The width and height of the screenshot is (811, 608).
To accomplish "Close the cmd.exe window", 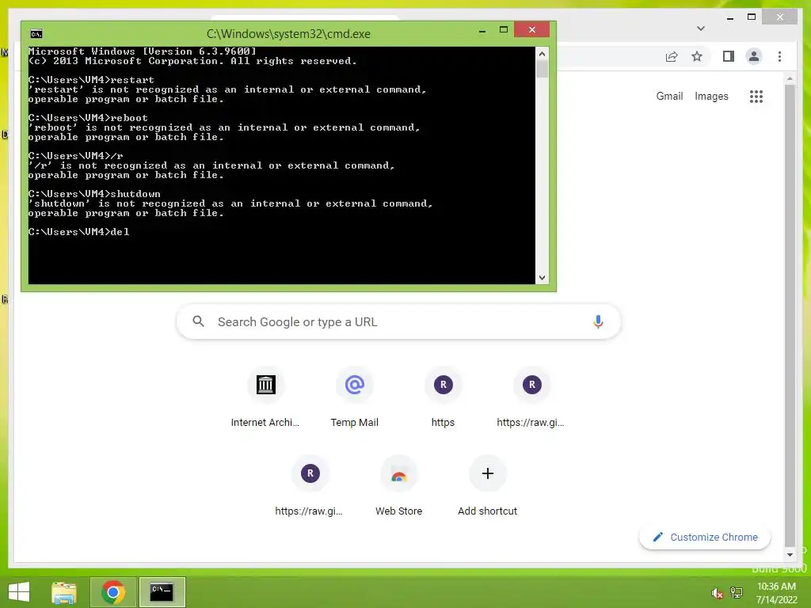I will point(531,30).
